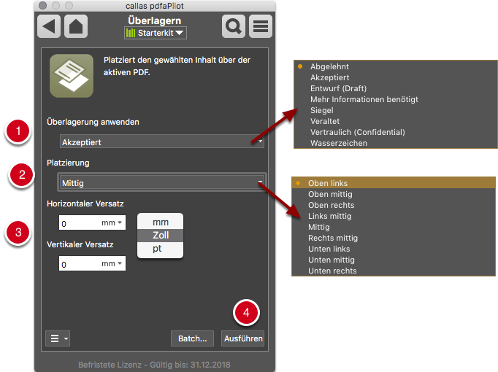The width and height of the screenshot is (498, 372).
Task: Select Rechts mittig placement
Action: click(x=394, y=238)
